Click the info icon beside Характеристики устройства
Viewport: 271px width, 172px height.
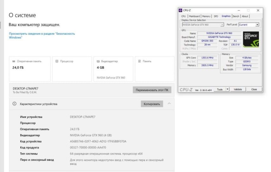pos(15,104)
